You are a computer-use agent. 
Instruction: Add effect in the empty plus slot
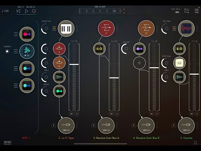click(139, 63)
